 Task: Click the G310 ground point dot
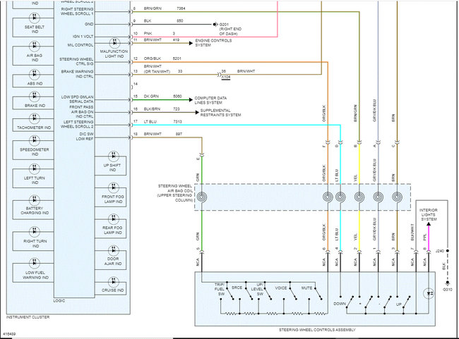(448, 283)
